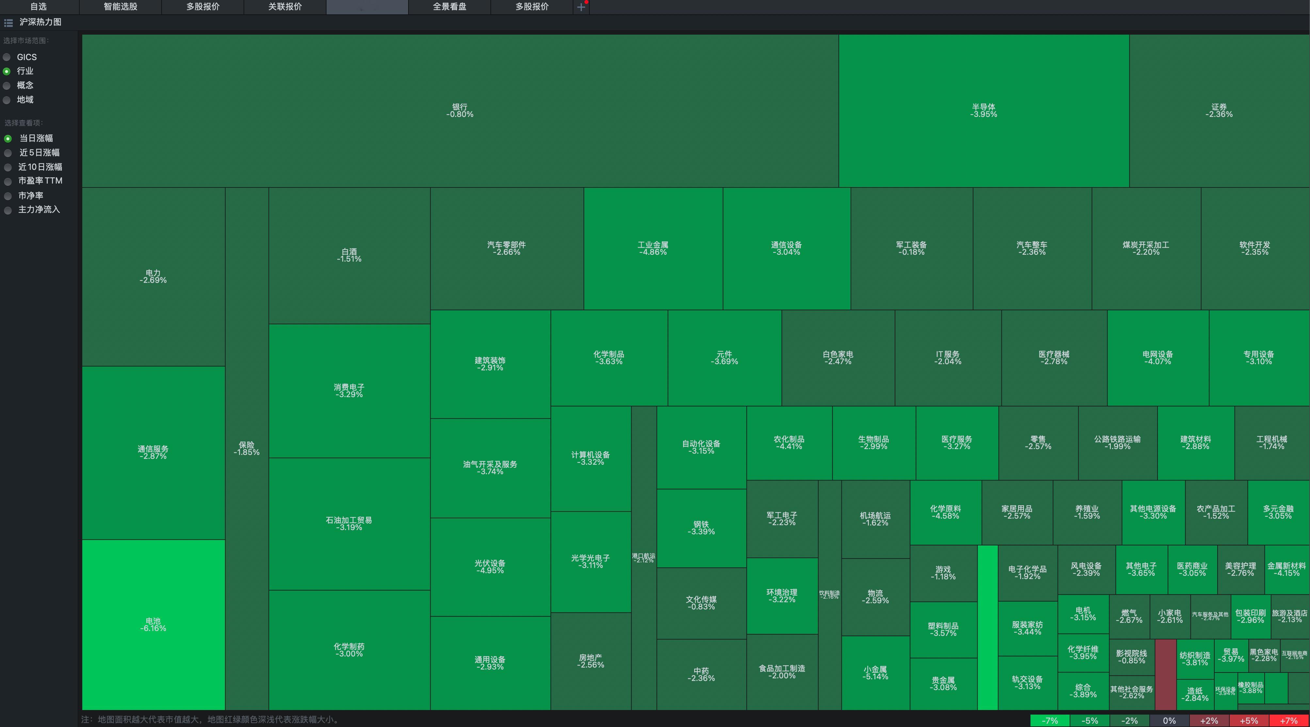The width and height of the screenshot is (1310, 727).
Task: Click list icon beside 沪深热力图 title
Action: pos(8,23)
